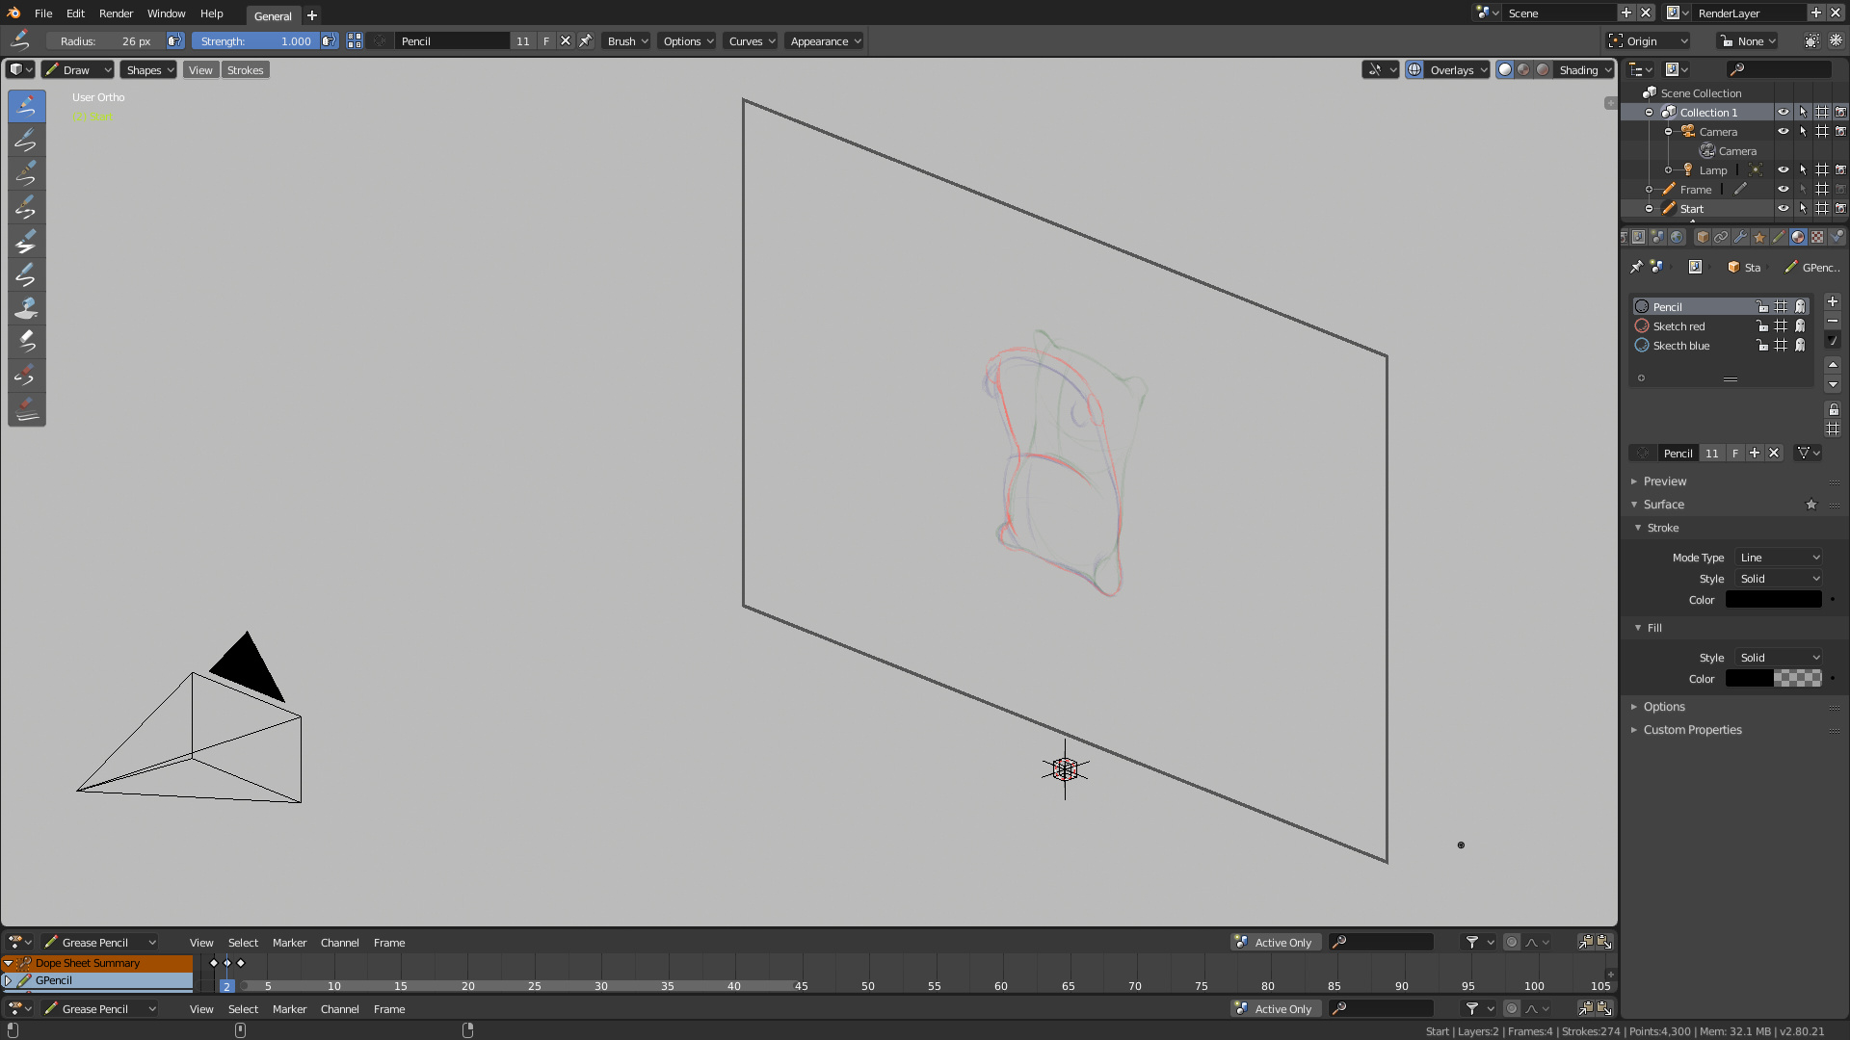Enable Active Only in the Dope Sheet header

[1274, 942]
